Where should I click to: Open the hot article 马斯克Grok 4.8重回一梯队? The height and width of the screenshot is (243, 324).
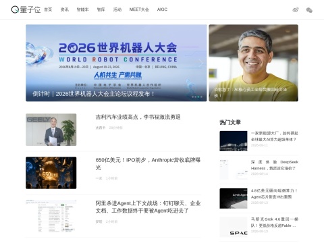click(275, 222)
